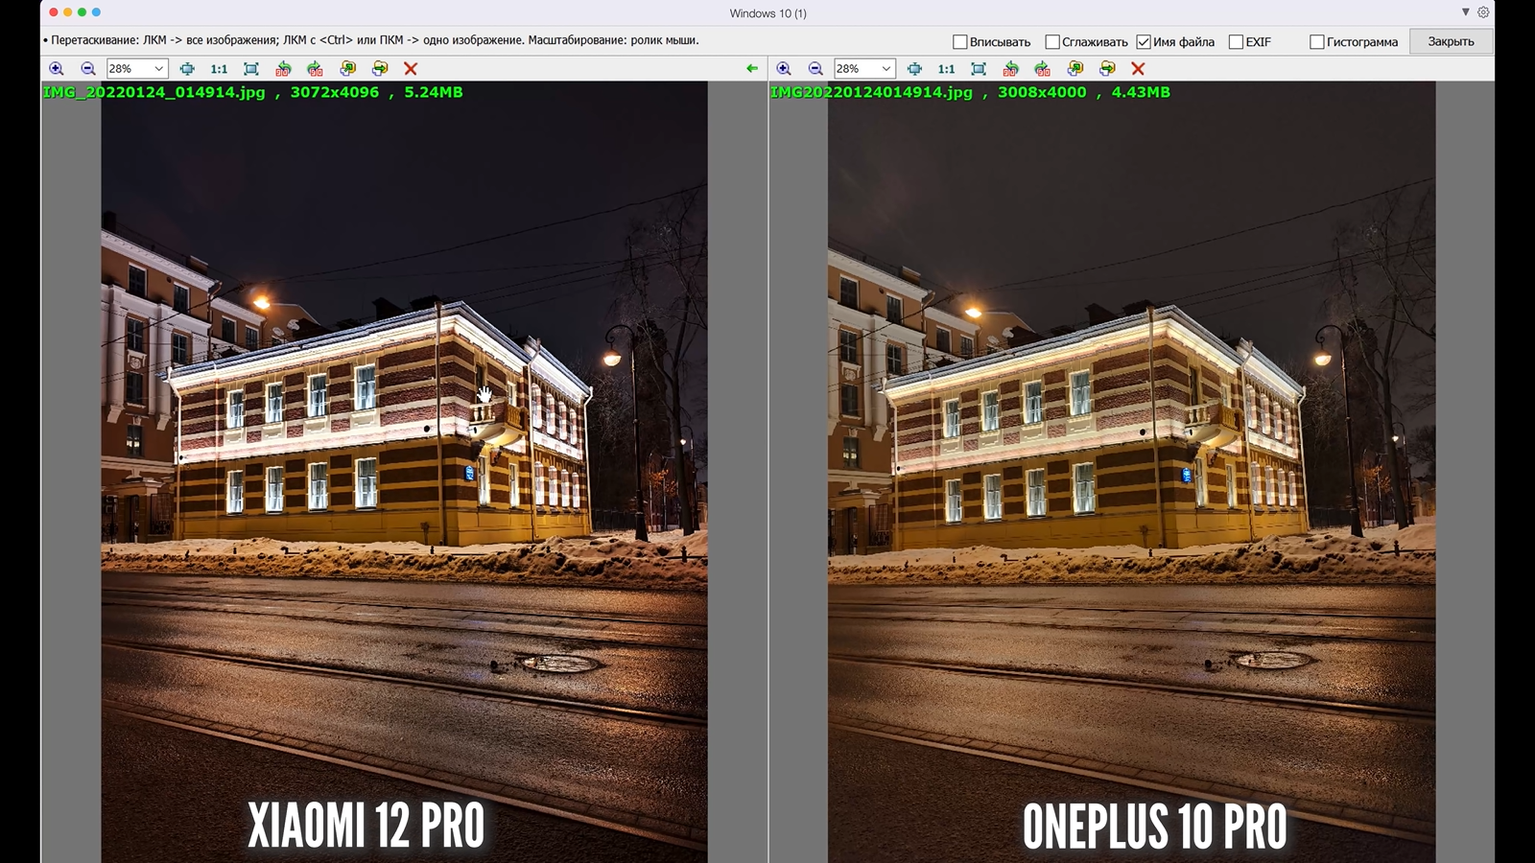Toggle the Сглаживать smoothing checkbox
This screenshot has height=863, width=1535.
(1052, 42)
